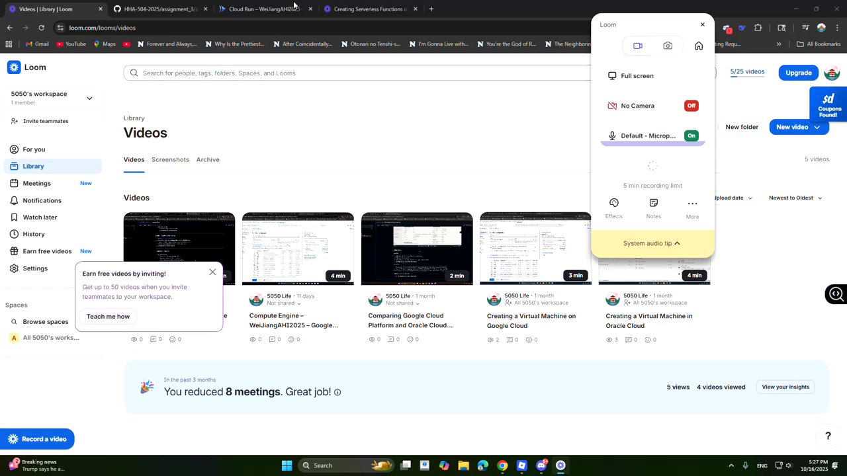Open a new browser tab
The height and width of the screenshot is (476, 847).
tap(431, 9)
